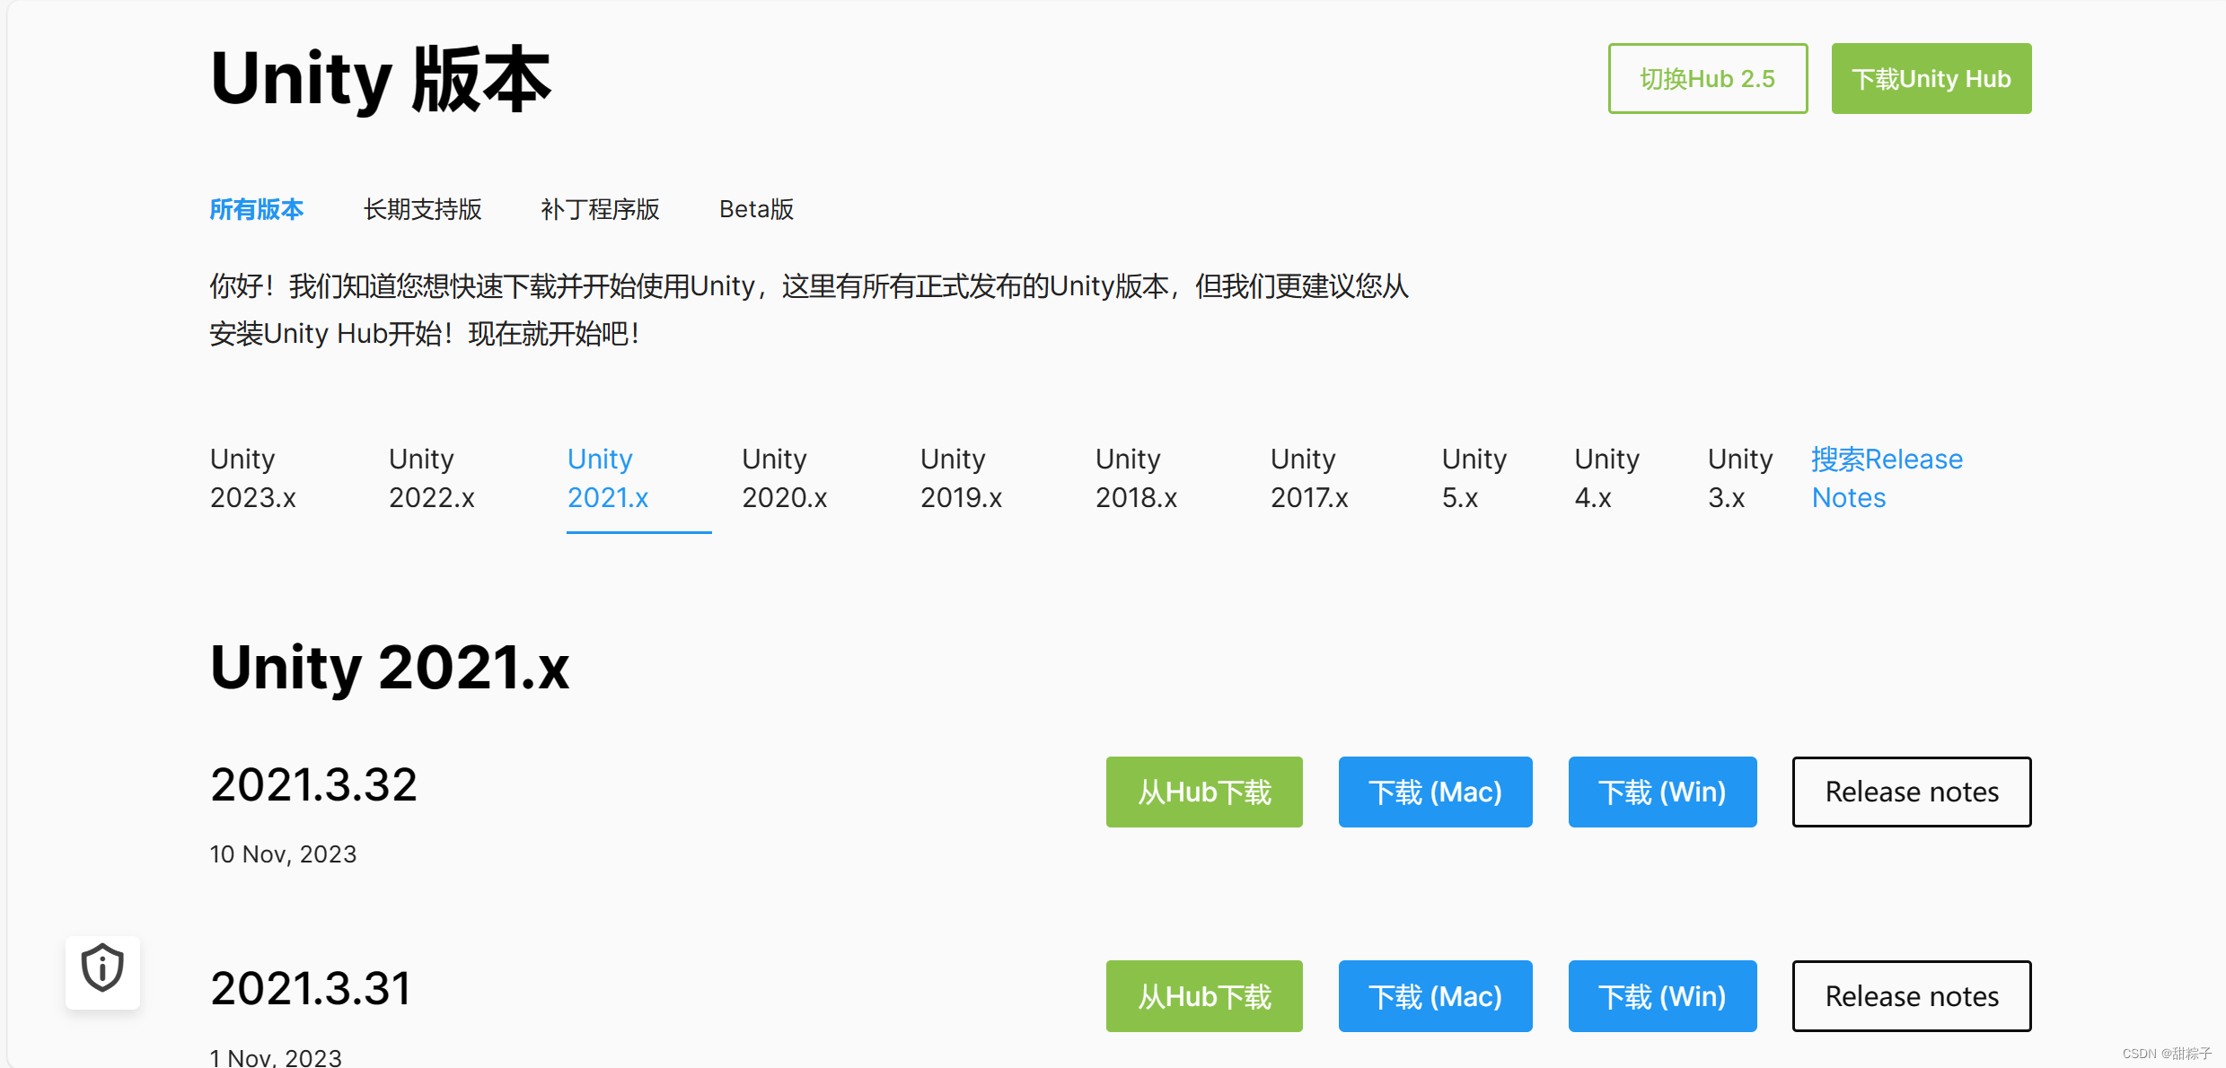This screenshot has height=1068, width=2226.
Task: Click the privacy shield icon at bottom left
Action: tap(102, 970)
